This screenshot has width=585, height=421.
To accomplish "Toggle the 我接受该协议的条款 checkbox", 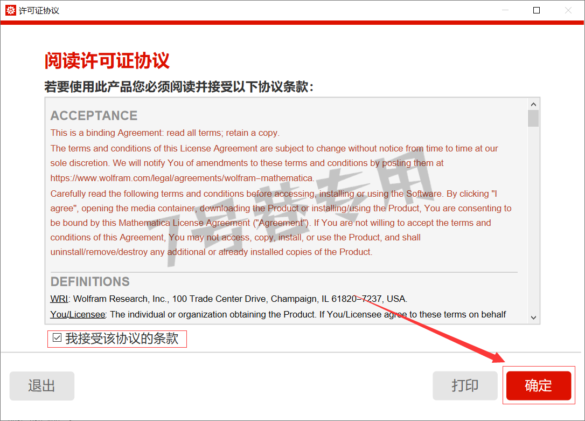I will 57,338.
